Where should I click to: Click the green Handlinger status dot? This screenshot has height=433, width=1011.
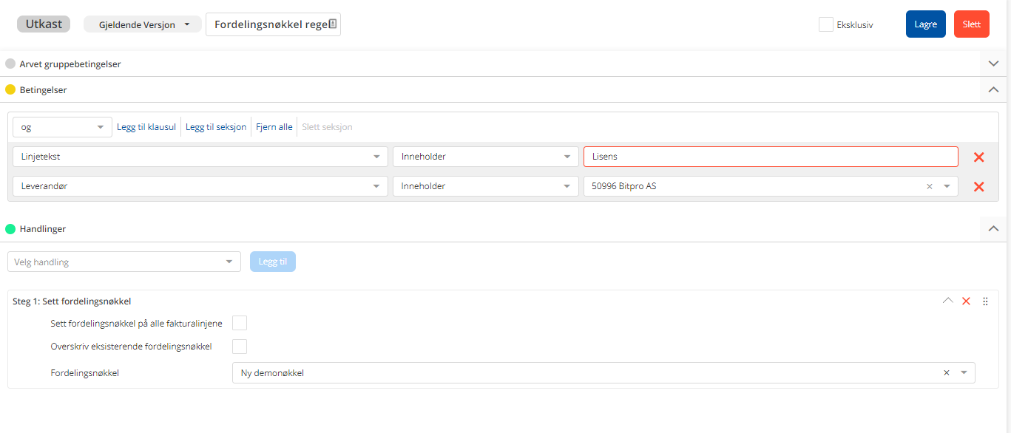(10, 229)
